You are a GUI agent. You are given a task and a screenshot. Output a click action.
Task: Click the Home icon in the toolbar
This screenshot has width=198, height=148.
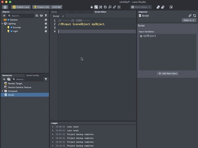[5, 7]
